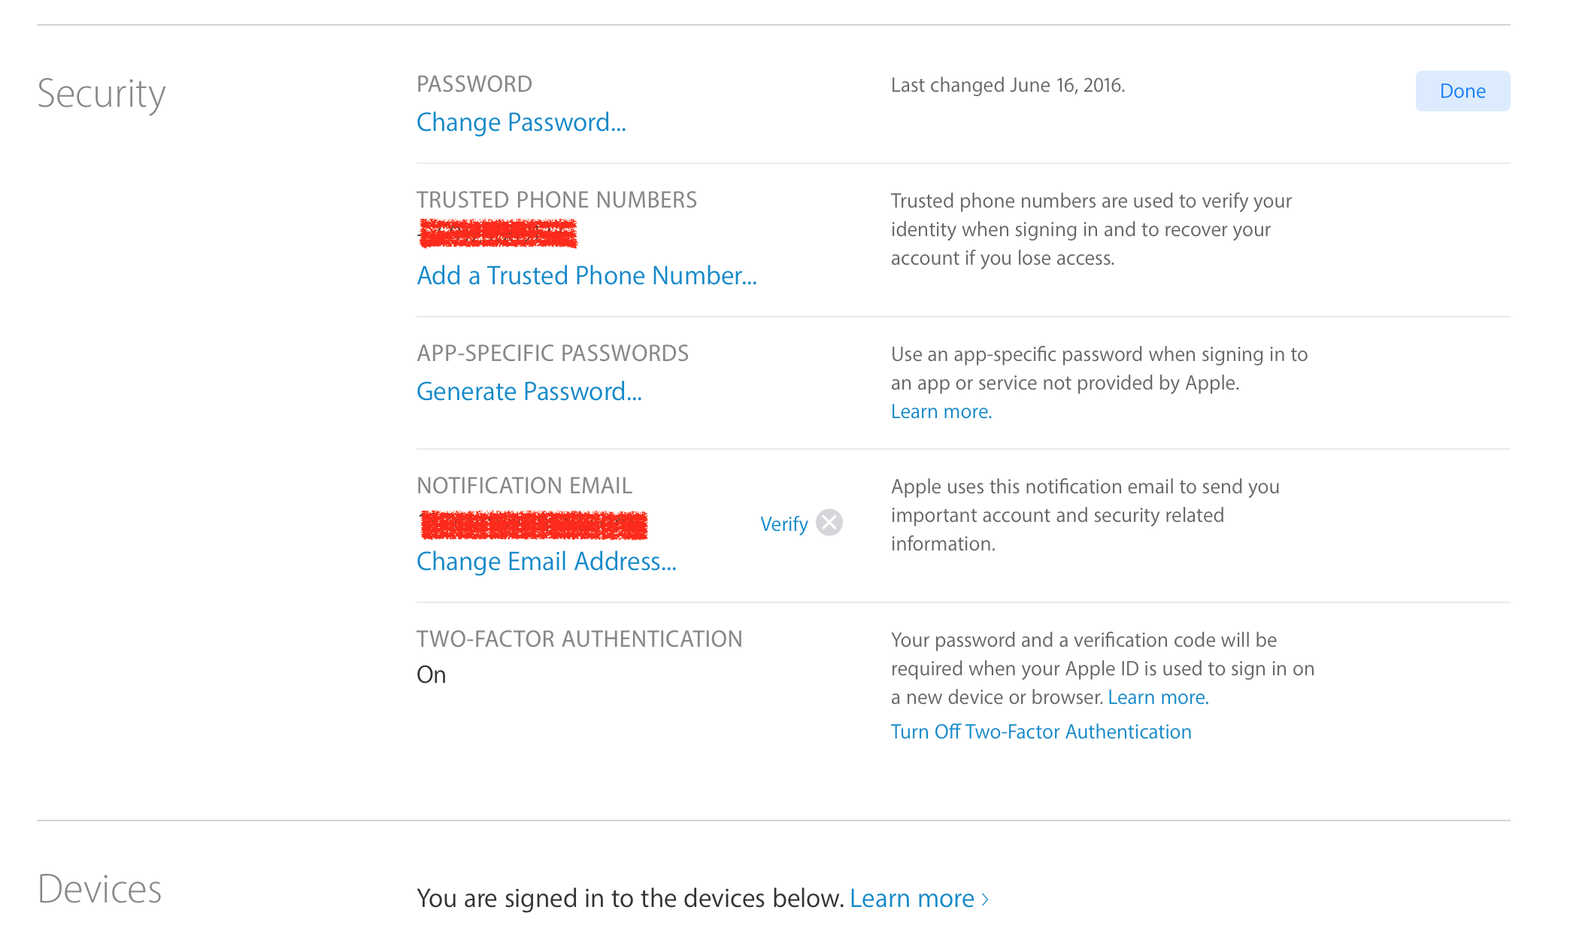Select the redacted notification email address
The height and width of the screenshot is (928, 1576).
tap(533, 525)
